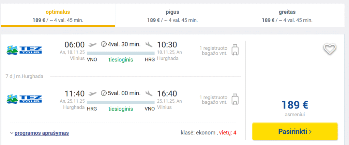Click the clock icon beside 4val. 30 min.
The image size is (349, 145).
pos(104,44)
